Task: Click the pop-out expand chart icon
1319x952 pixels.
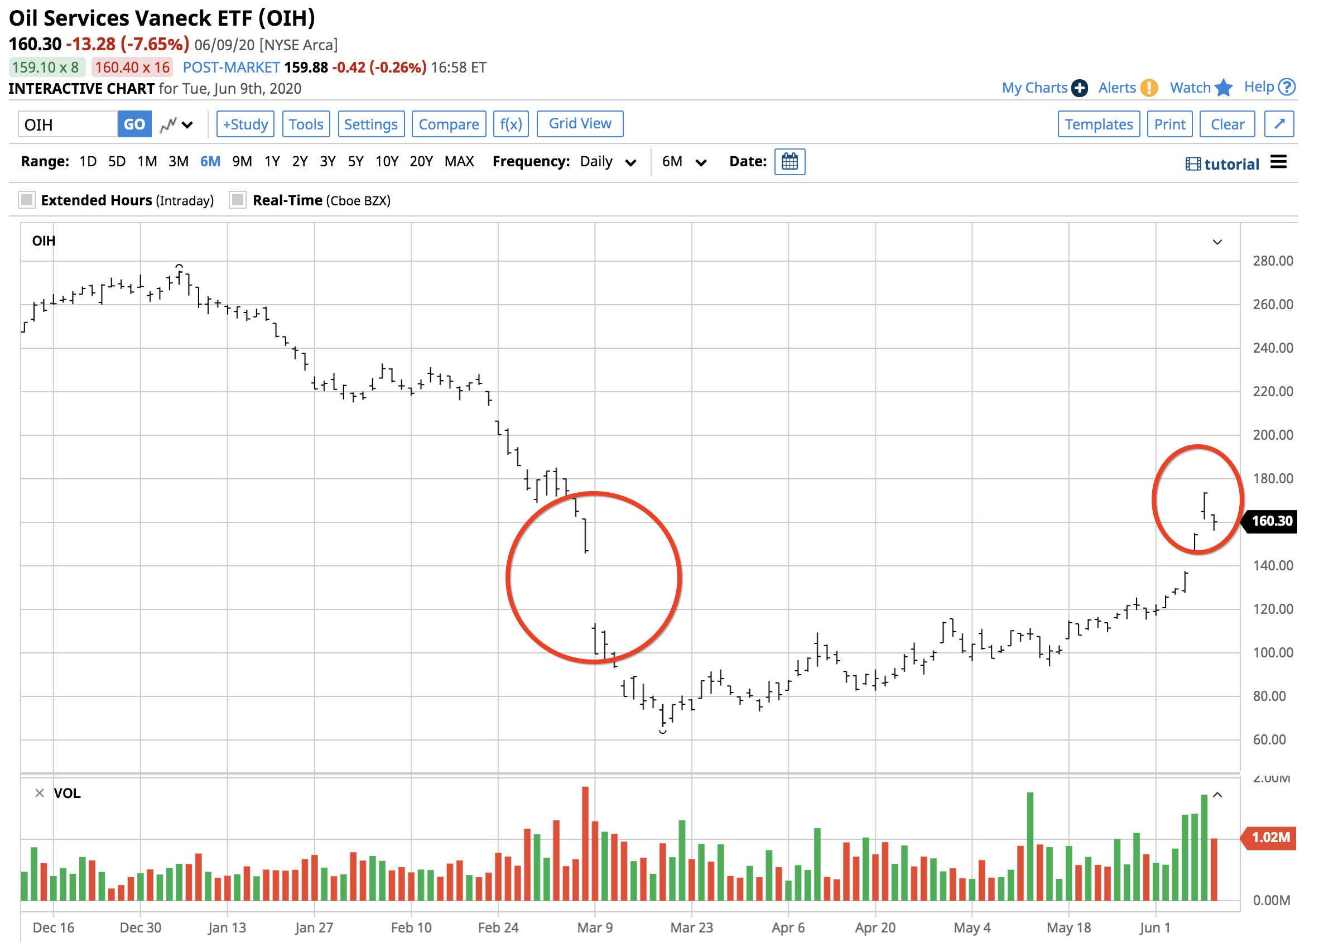Action: click(1279, 124)
